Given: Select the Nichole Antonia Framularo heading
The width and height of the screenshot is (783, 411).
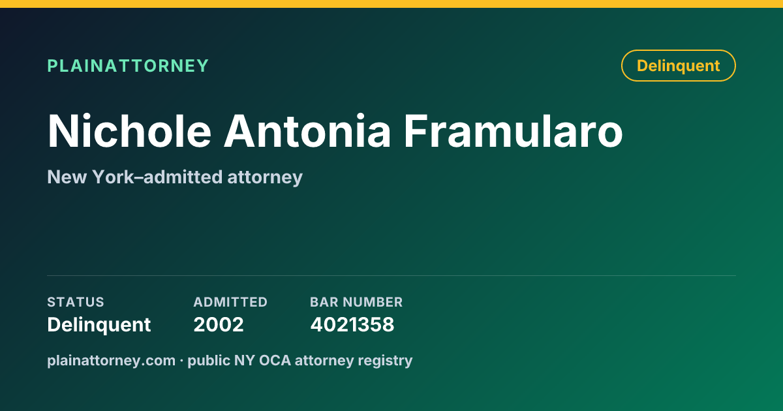Looking at the screenshot, I should (x=335, y=131).
